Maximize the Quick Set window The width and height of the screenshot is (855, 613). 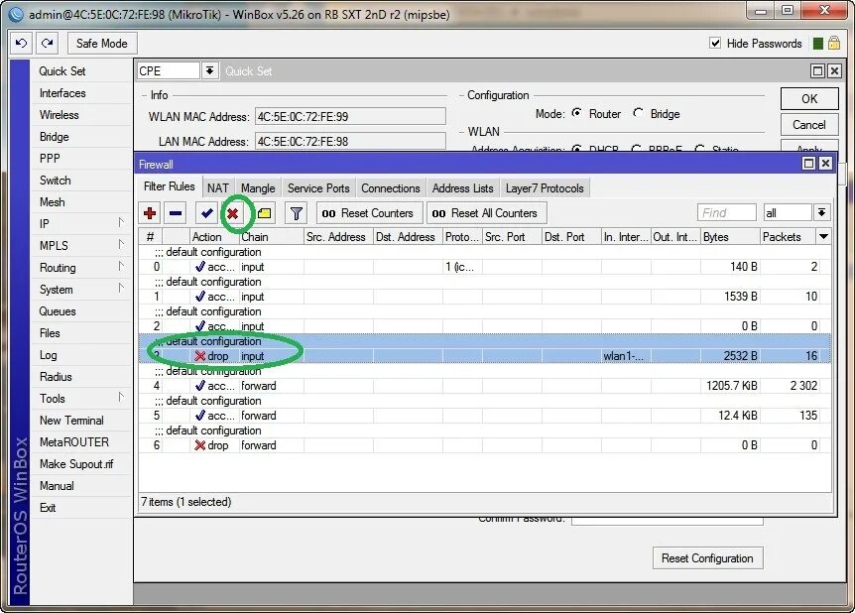pos(818,70)
